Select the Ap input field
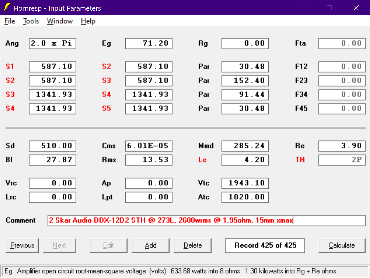The image size is (370, 278). tap(149, 183)
